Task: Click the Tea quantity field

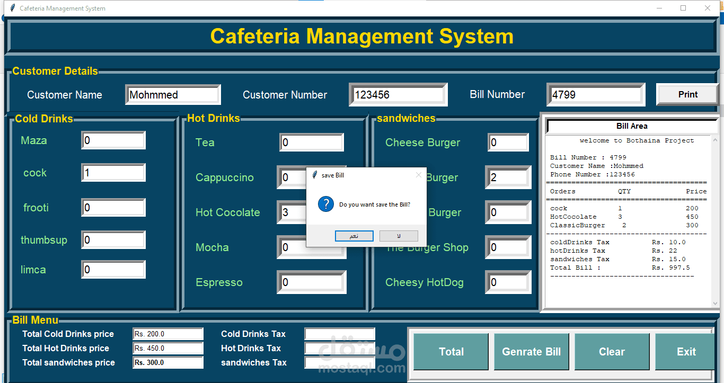Action: coord(311,142)
